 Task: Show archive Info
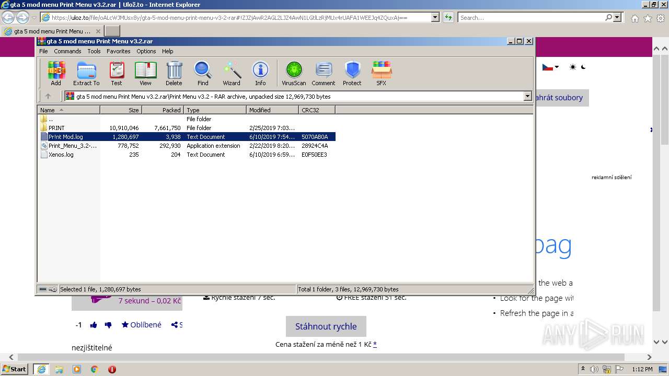tap(260, 73)
